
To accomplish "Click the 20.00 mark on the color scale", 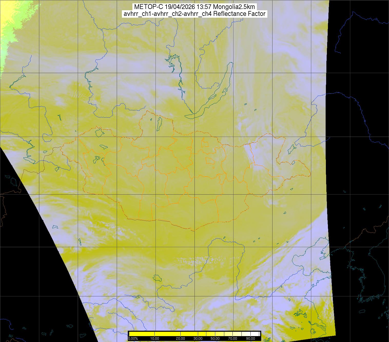I will click(180, 338).
